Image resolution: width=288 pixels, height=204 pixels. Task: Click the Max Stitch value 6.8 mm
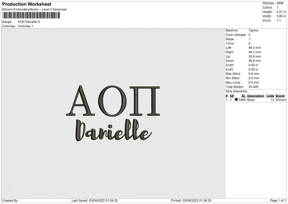(254, 74)
